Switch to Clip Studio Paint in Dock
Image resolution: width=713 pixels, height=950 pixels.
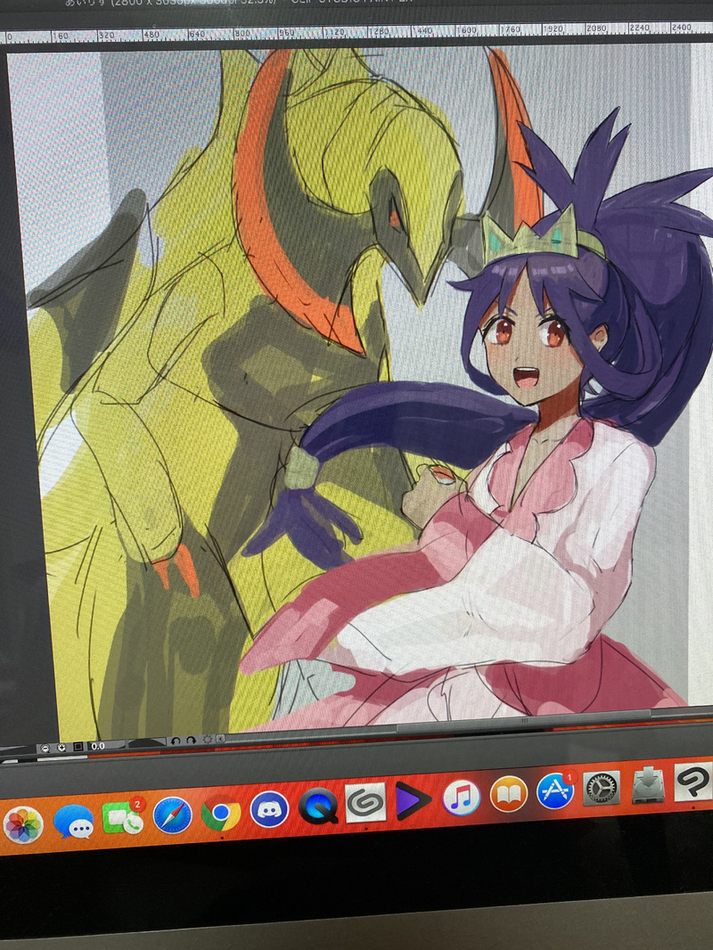click(x=693, y=782)
